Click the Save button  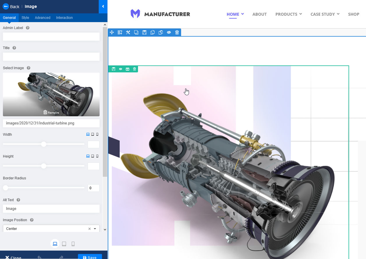pos(90,257)
